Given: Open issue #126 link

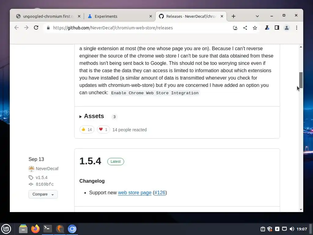Looking at the screenshot, I should (x=160, y=193).
